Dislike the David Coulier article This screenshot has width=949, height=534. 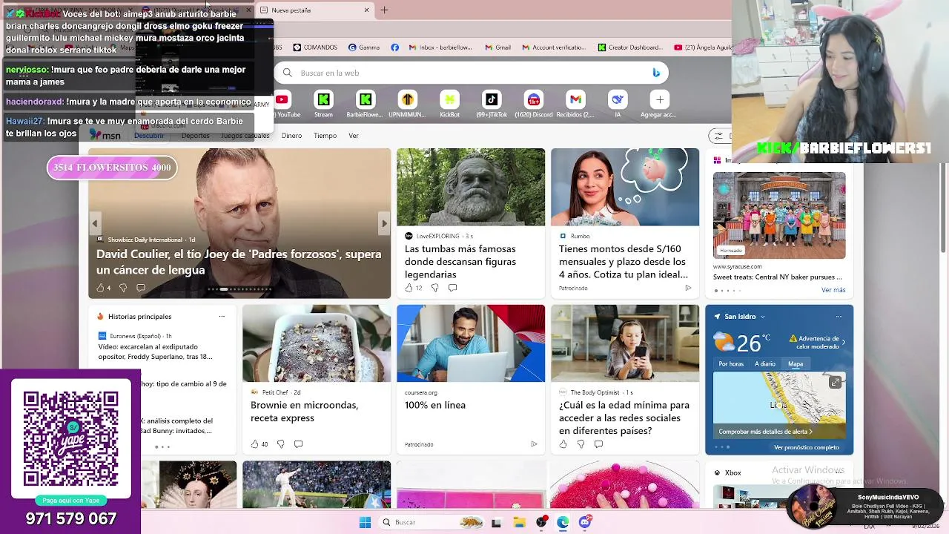click(123, 288)
